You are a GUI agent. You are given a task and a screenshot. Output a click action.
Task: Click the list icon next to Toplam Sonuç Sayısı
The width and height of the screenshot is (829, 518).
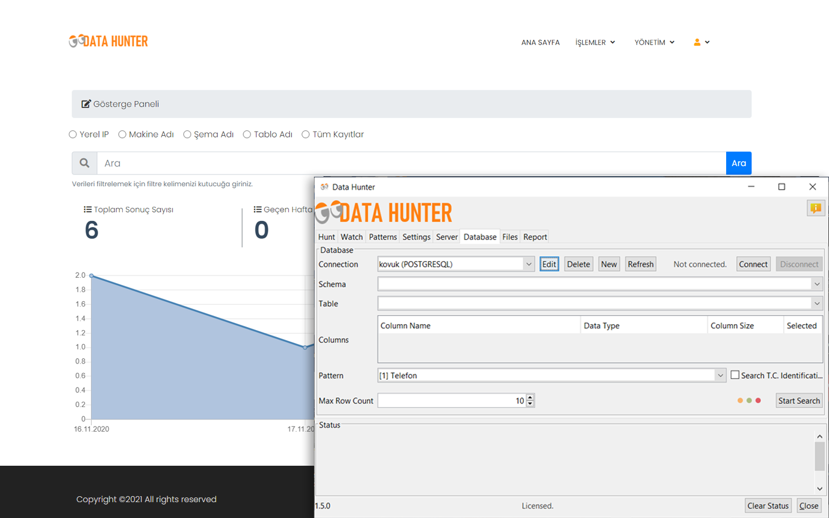point(88,210)
